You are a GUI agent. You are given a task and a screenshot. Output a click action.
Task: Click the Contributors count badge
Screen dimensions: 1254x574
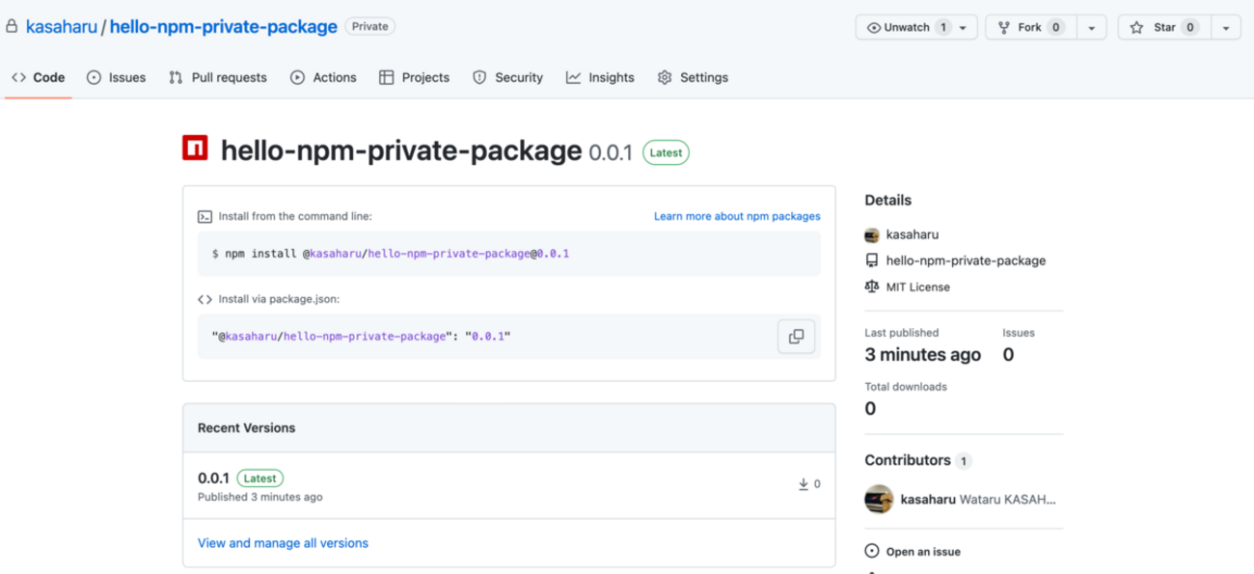pyautogui.click(x=964, y=461)
